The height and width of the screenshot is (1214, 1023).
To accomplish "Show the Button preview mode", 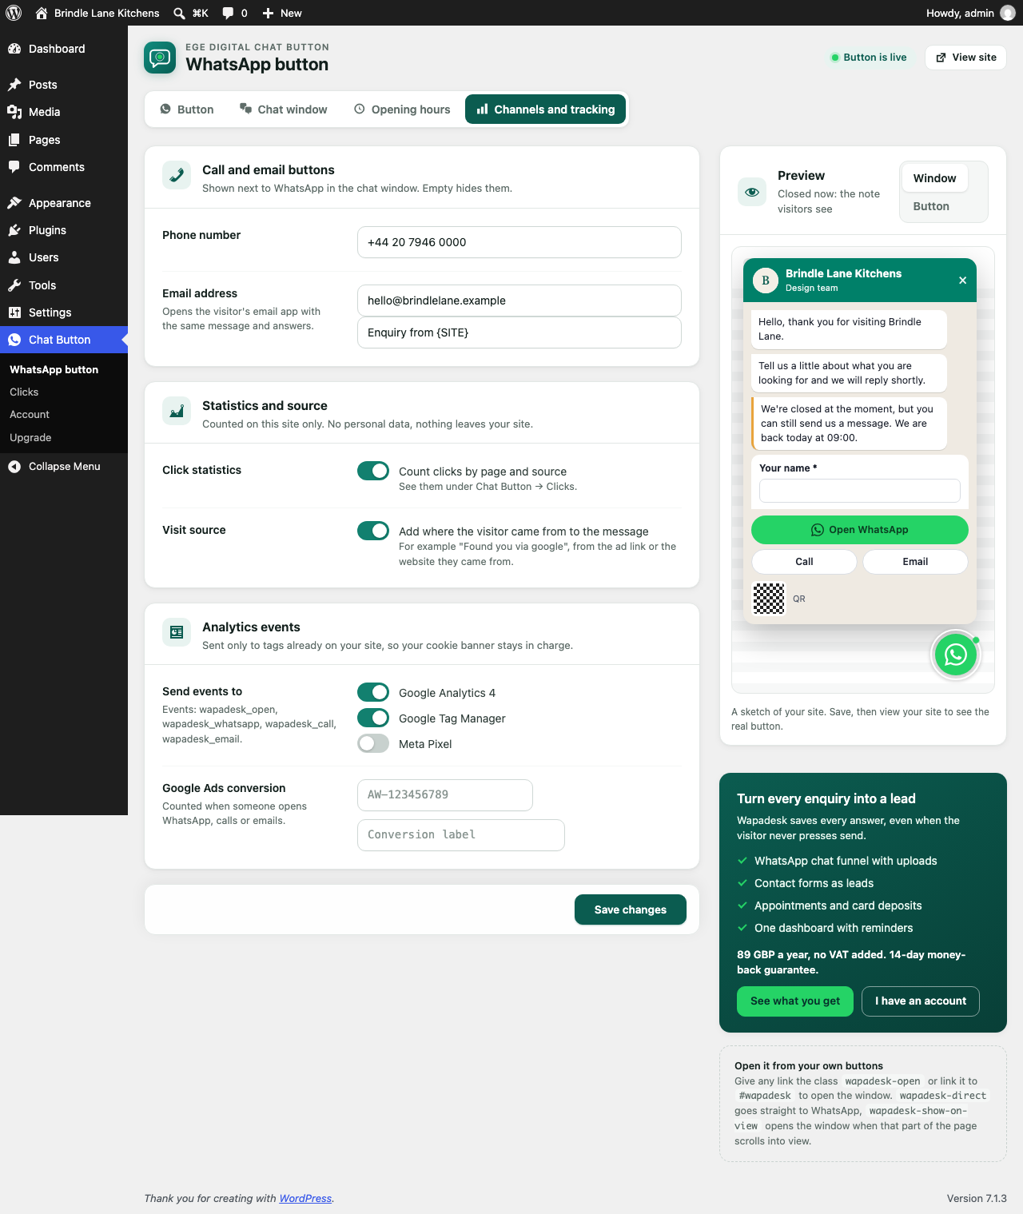I will [x=931, y=206].
